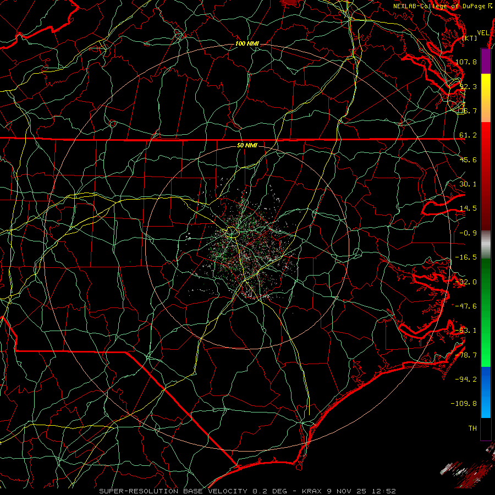Click the VEL legend title
Image resolution: width=495 pixels, height=495 pixels.
tap(483, 32)
